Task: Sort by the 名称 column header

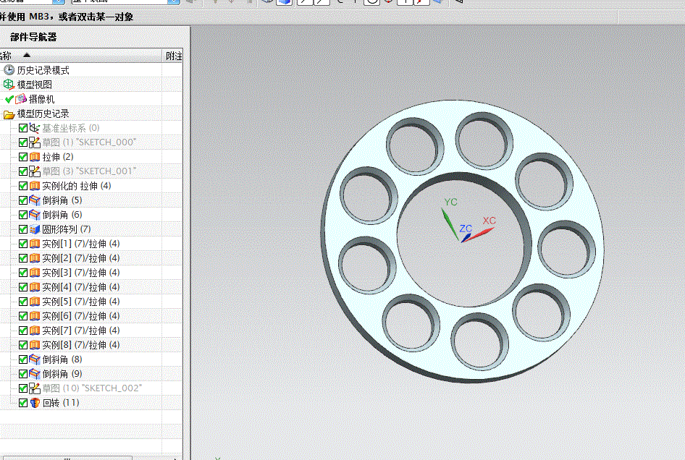Action: [x=80, y=56]
